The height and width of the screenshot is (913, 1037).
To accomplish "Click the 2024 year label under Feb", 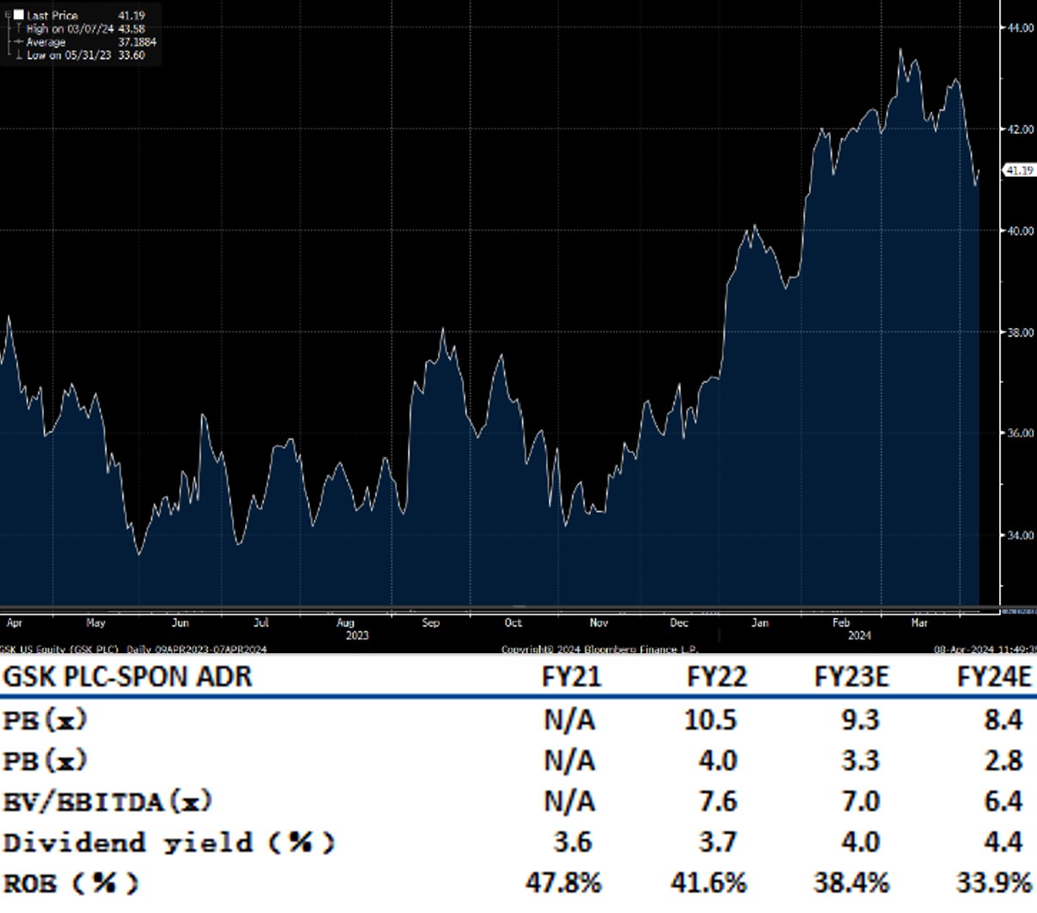I will tap(858, 635).
